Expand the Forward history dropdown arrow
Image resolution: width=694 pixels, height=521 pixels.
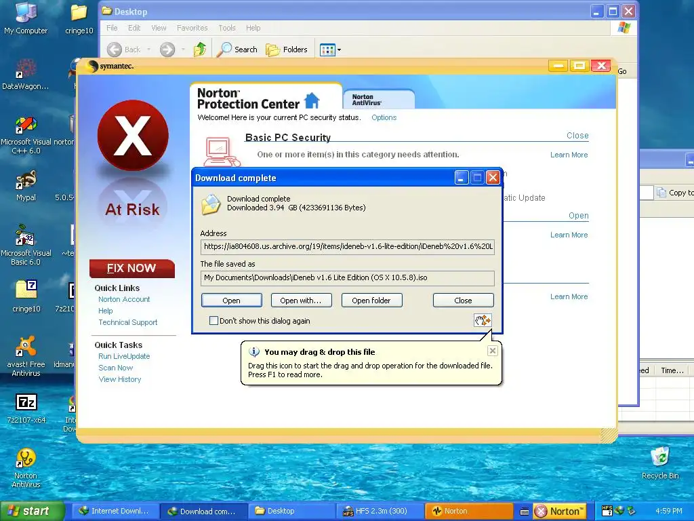coord(183,49)
